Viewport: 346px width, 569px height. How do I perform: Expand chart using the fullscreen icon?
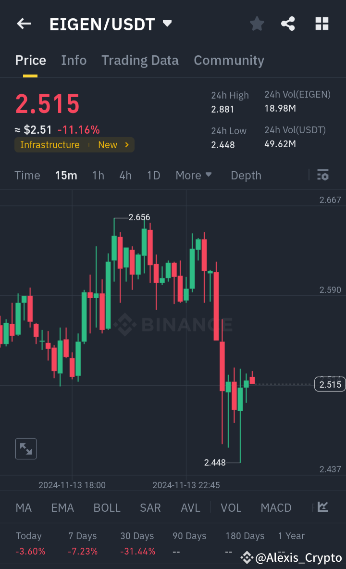(25, 448)
